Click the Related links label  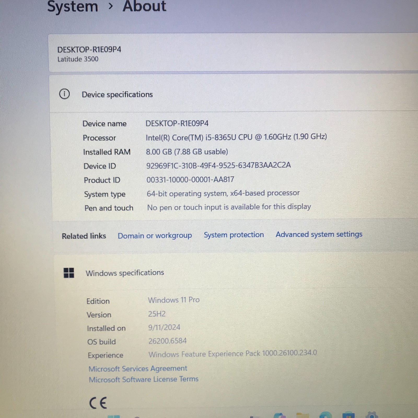(x=84, y=236)
